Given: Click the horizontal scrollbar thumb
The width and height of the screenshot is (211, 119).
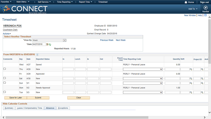Looking at the screenshot, I should pos(77,117).
